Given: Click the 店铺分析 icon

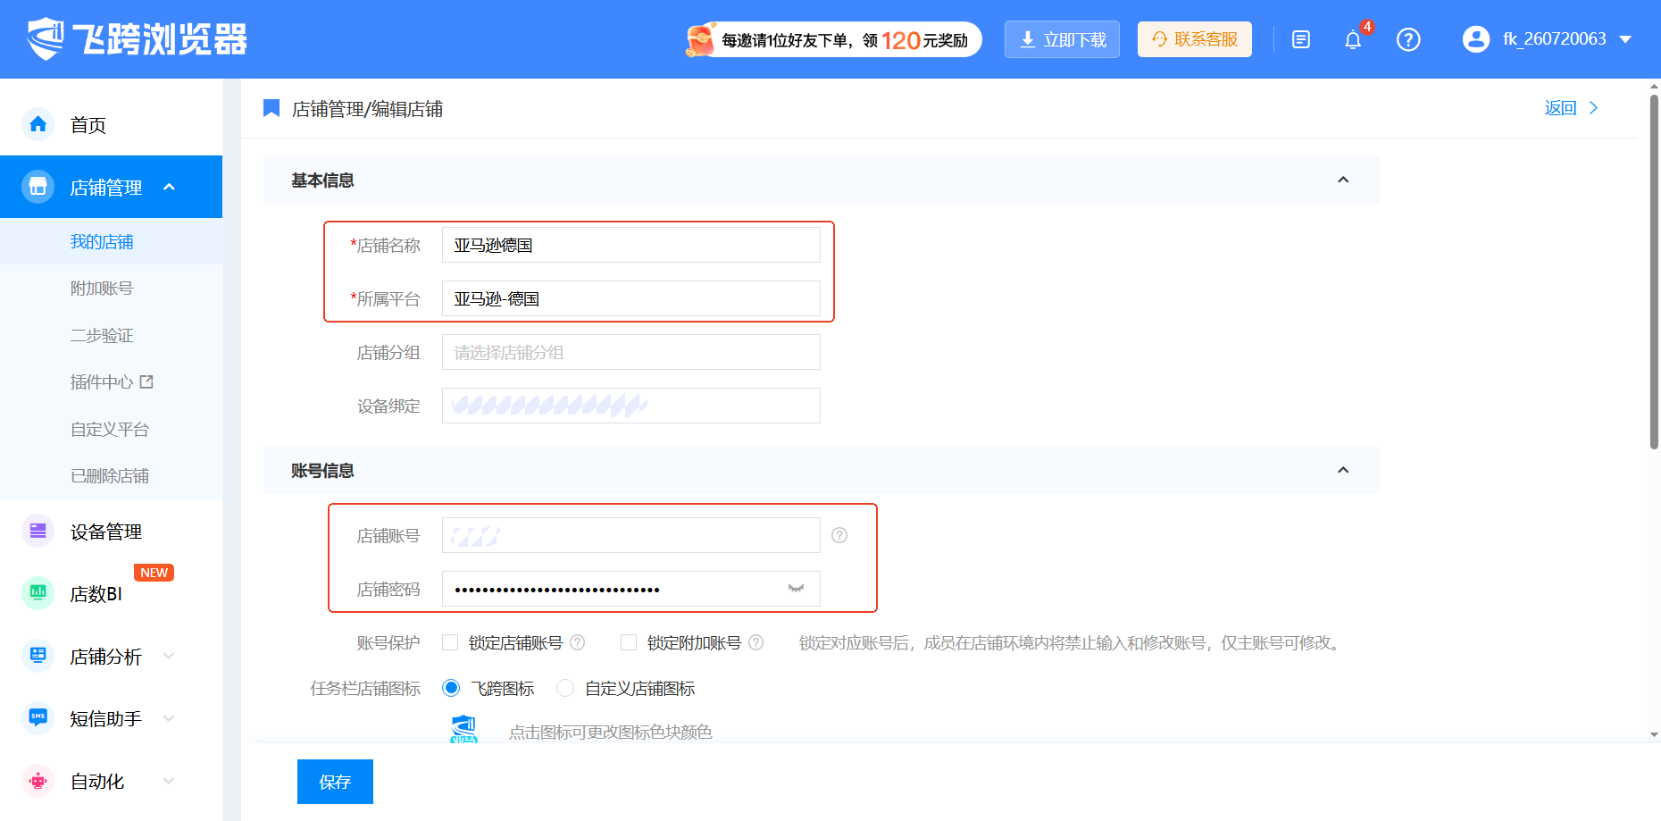Looking at the screenshot, I should tap(38, 656).
